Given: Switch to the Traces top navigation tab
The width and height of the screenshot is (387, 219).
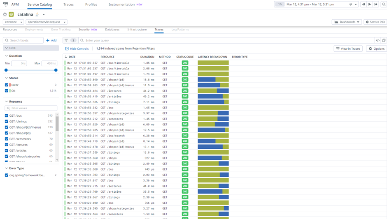Looking at the screenshot, I should pyautogui.click(x=68, y=5).
